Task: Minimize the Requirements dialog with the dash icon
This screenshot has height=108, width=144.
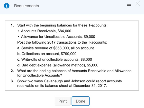Action: click(x=129, y=5)
